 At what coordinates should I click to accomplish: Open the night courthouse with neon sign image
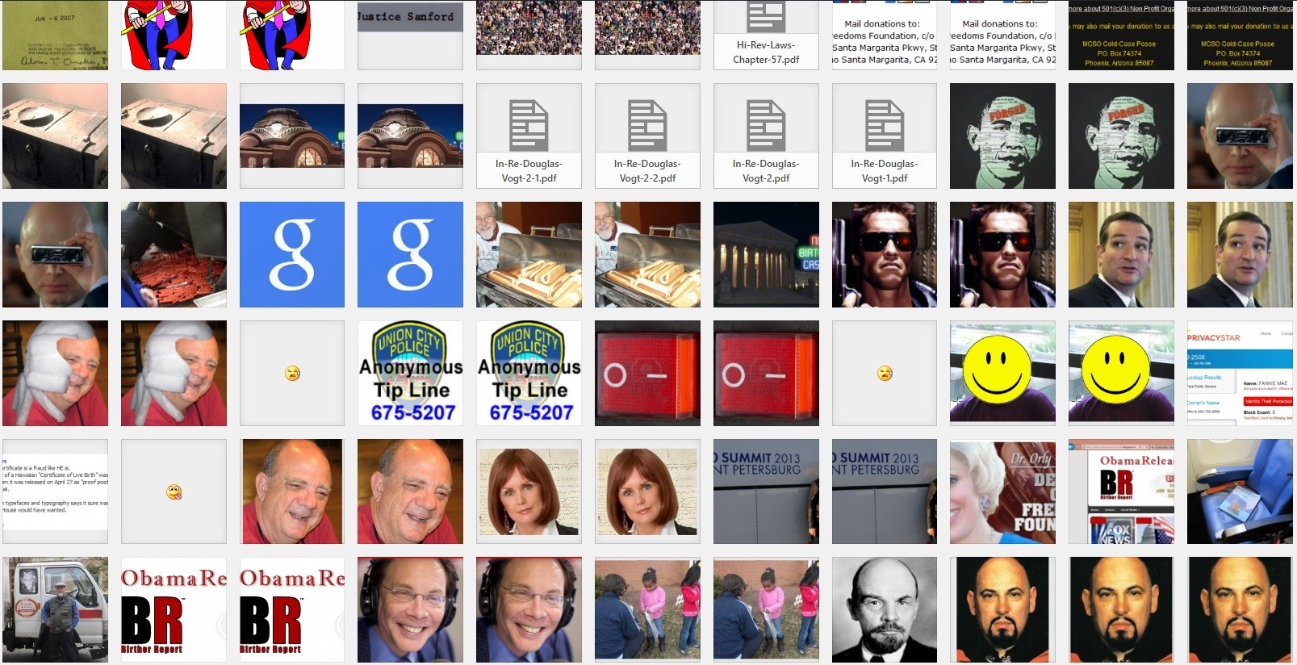tap(766, 254)
